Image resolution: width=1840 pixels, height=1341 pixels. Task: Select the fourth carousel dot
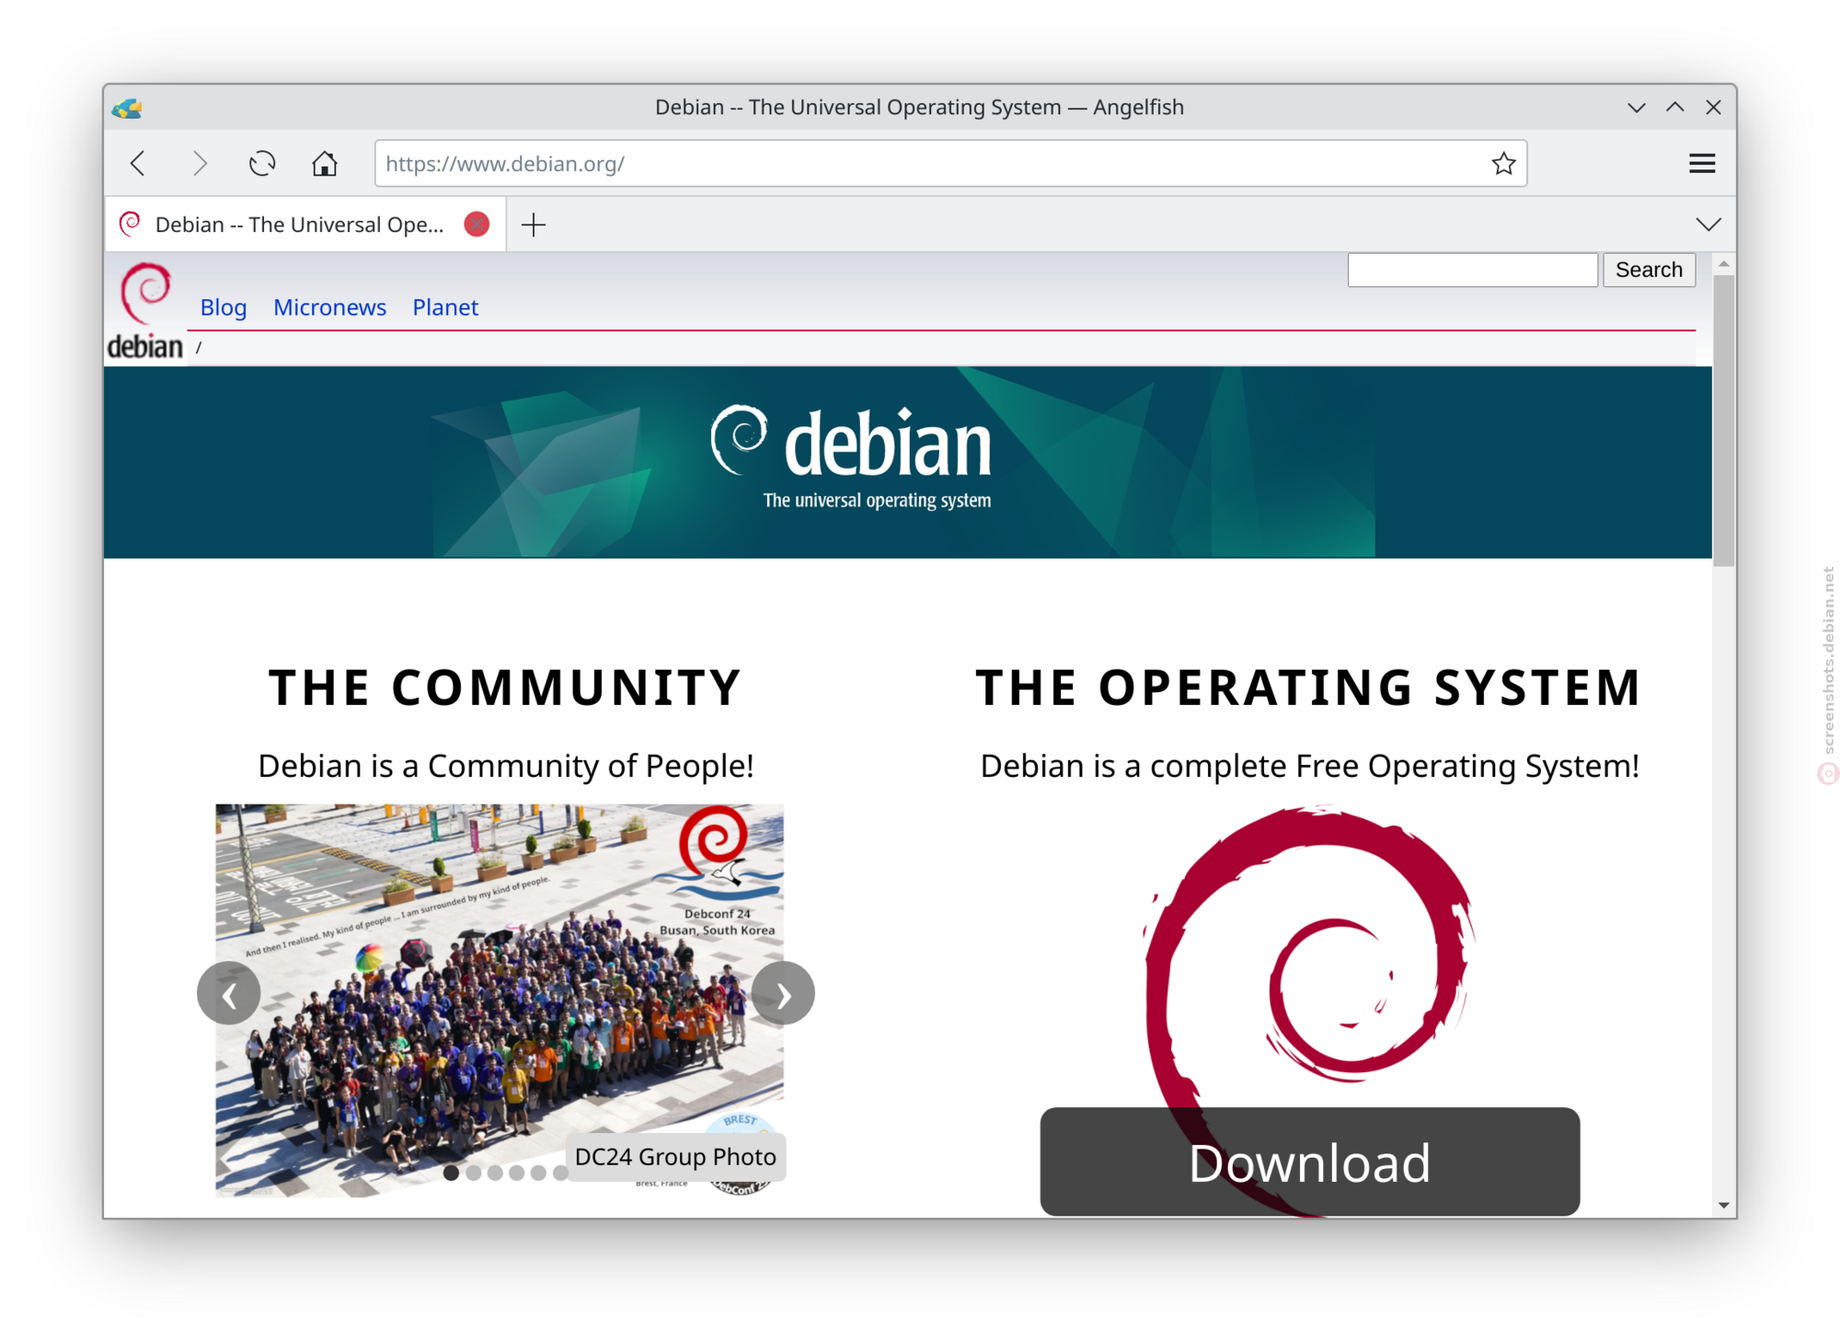[516, 1173]
